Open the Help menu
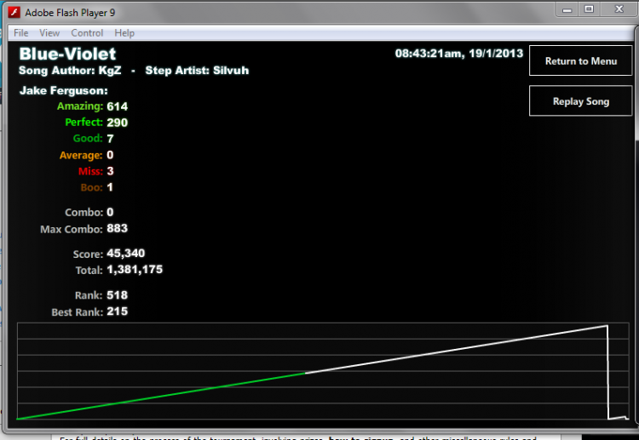The image size is (639, 440). click(x=124, y=33)
